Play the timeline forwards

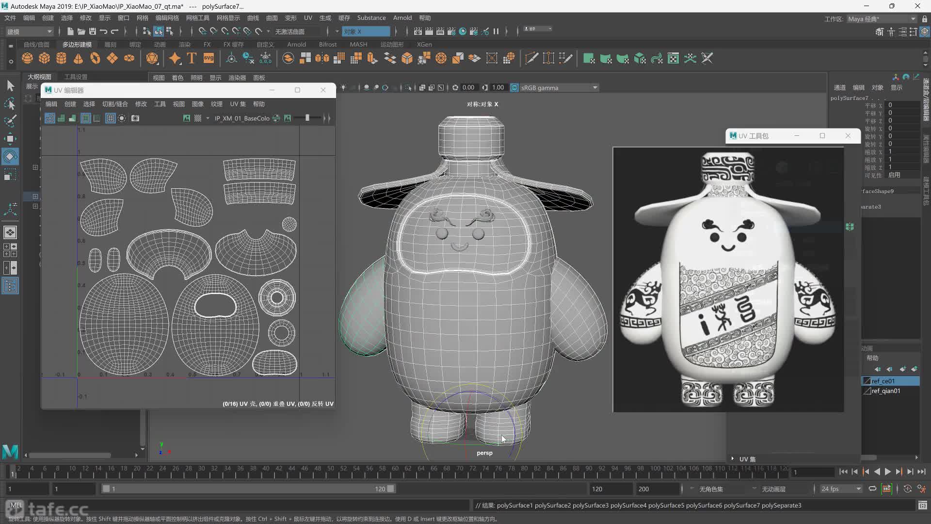[888, 472]
